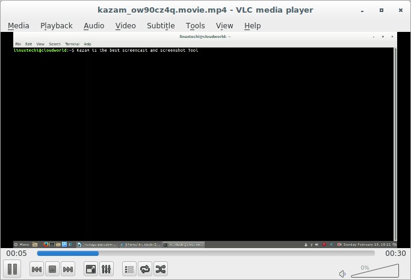This screenshot has width=411, height=280.
Task: Toggle loop repeat mode
Action: click(x=145, y=269)
